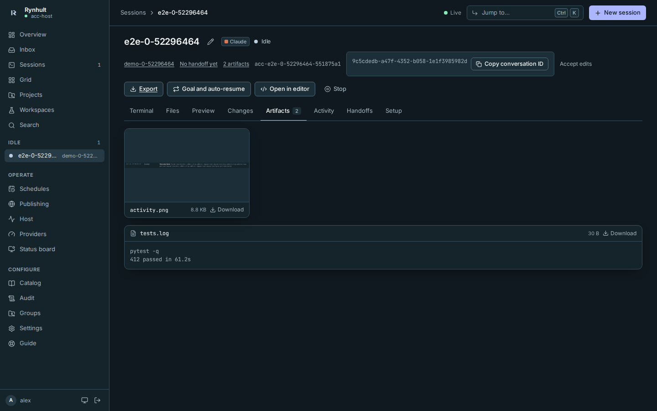Click the No handoff yet link
This screenshot has height=411, width=657.
pos(198,64)
